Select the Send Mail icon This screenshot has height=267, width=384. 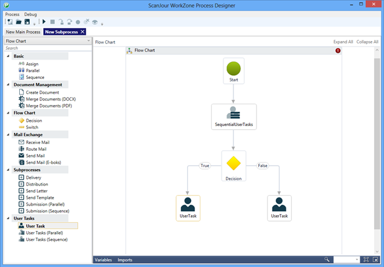[x=22, y=156]
